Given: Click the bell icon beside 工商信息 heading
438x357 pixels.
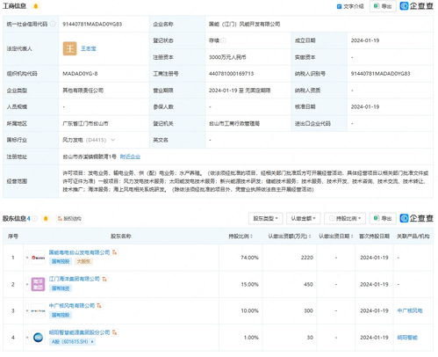Looking at the screenshot, I should pos(36,6).
